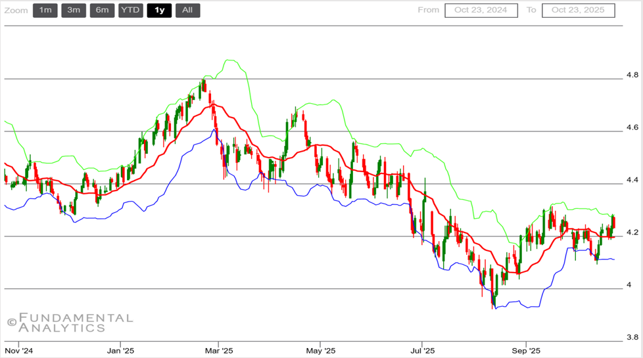Click the Nov '24 x-axis label
Viewport: 643px width, 358px height.
18,350
